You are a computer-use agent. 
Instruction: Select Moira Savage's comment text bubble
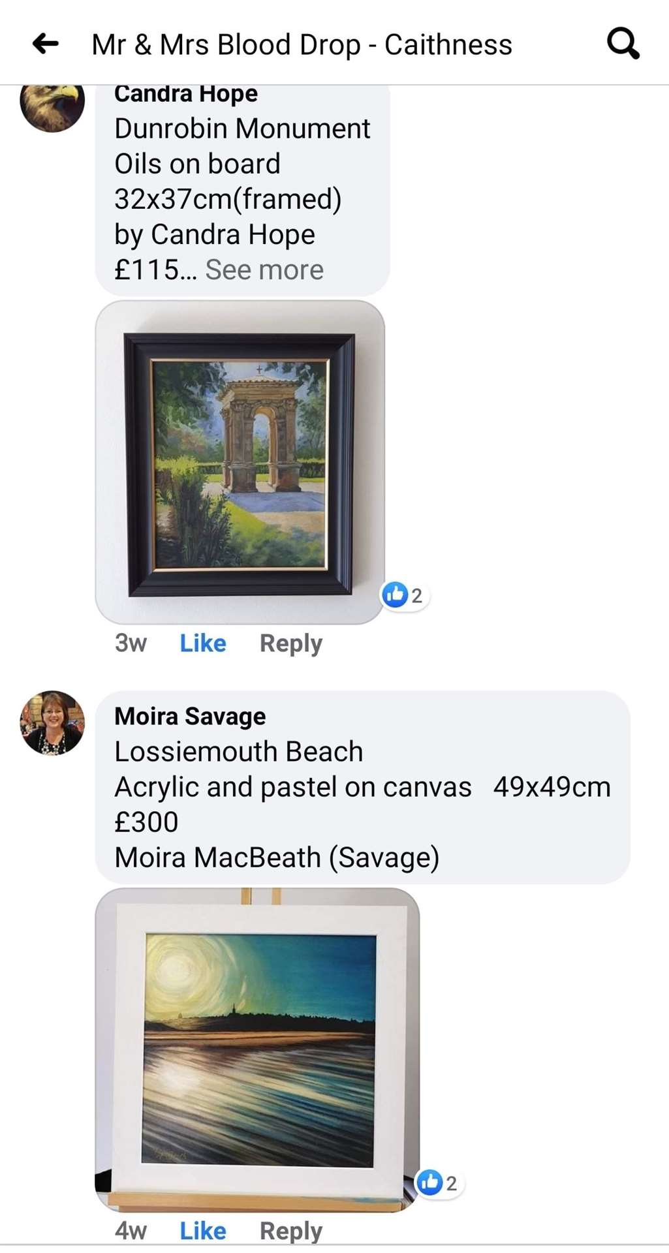(363, 787)
